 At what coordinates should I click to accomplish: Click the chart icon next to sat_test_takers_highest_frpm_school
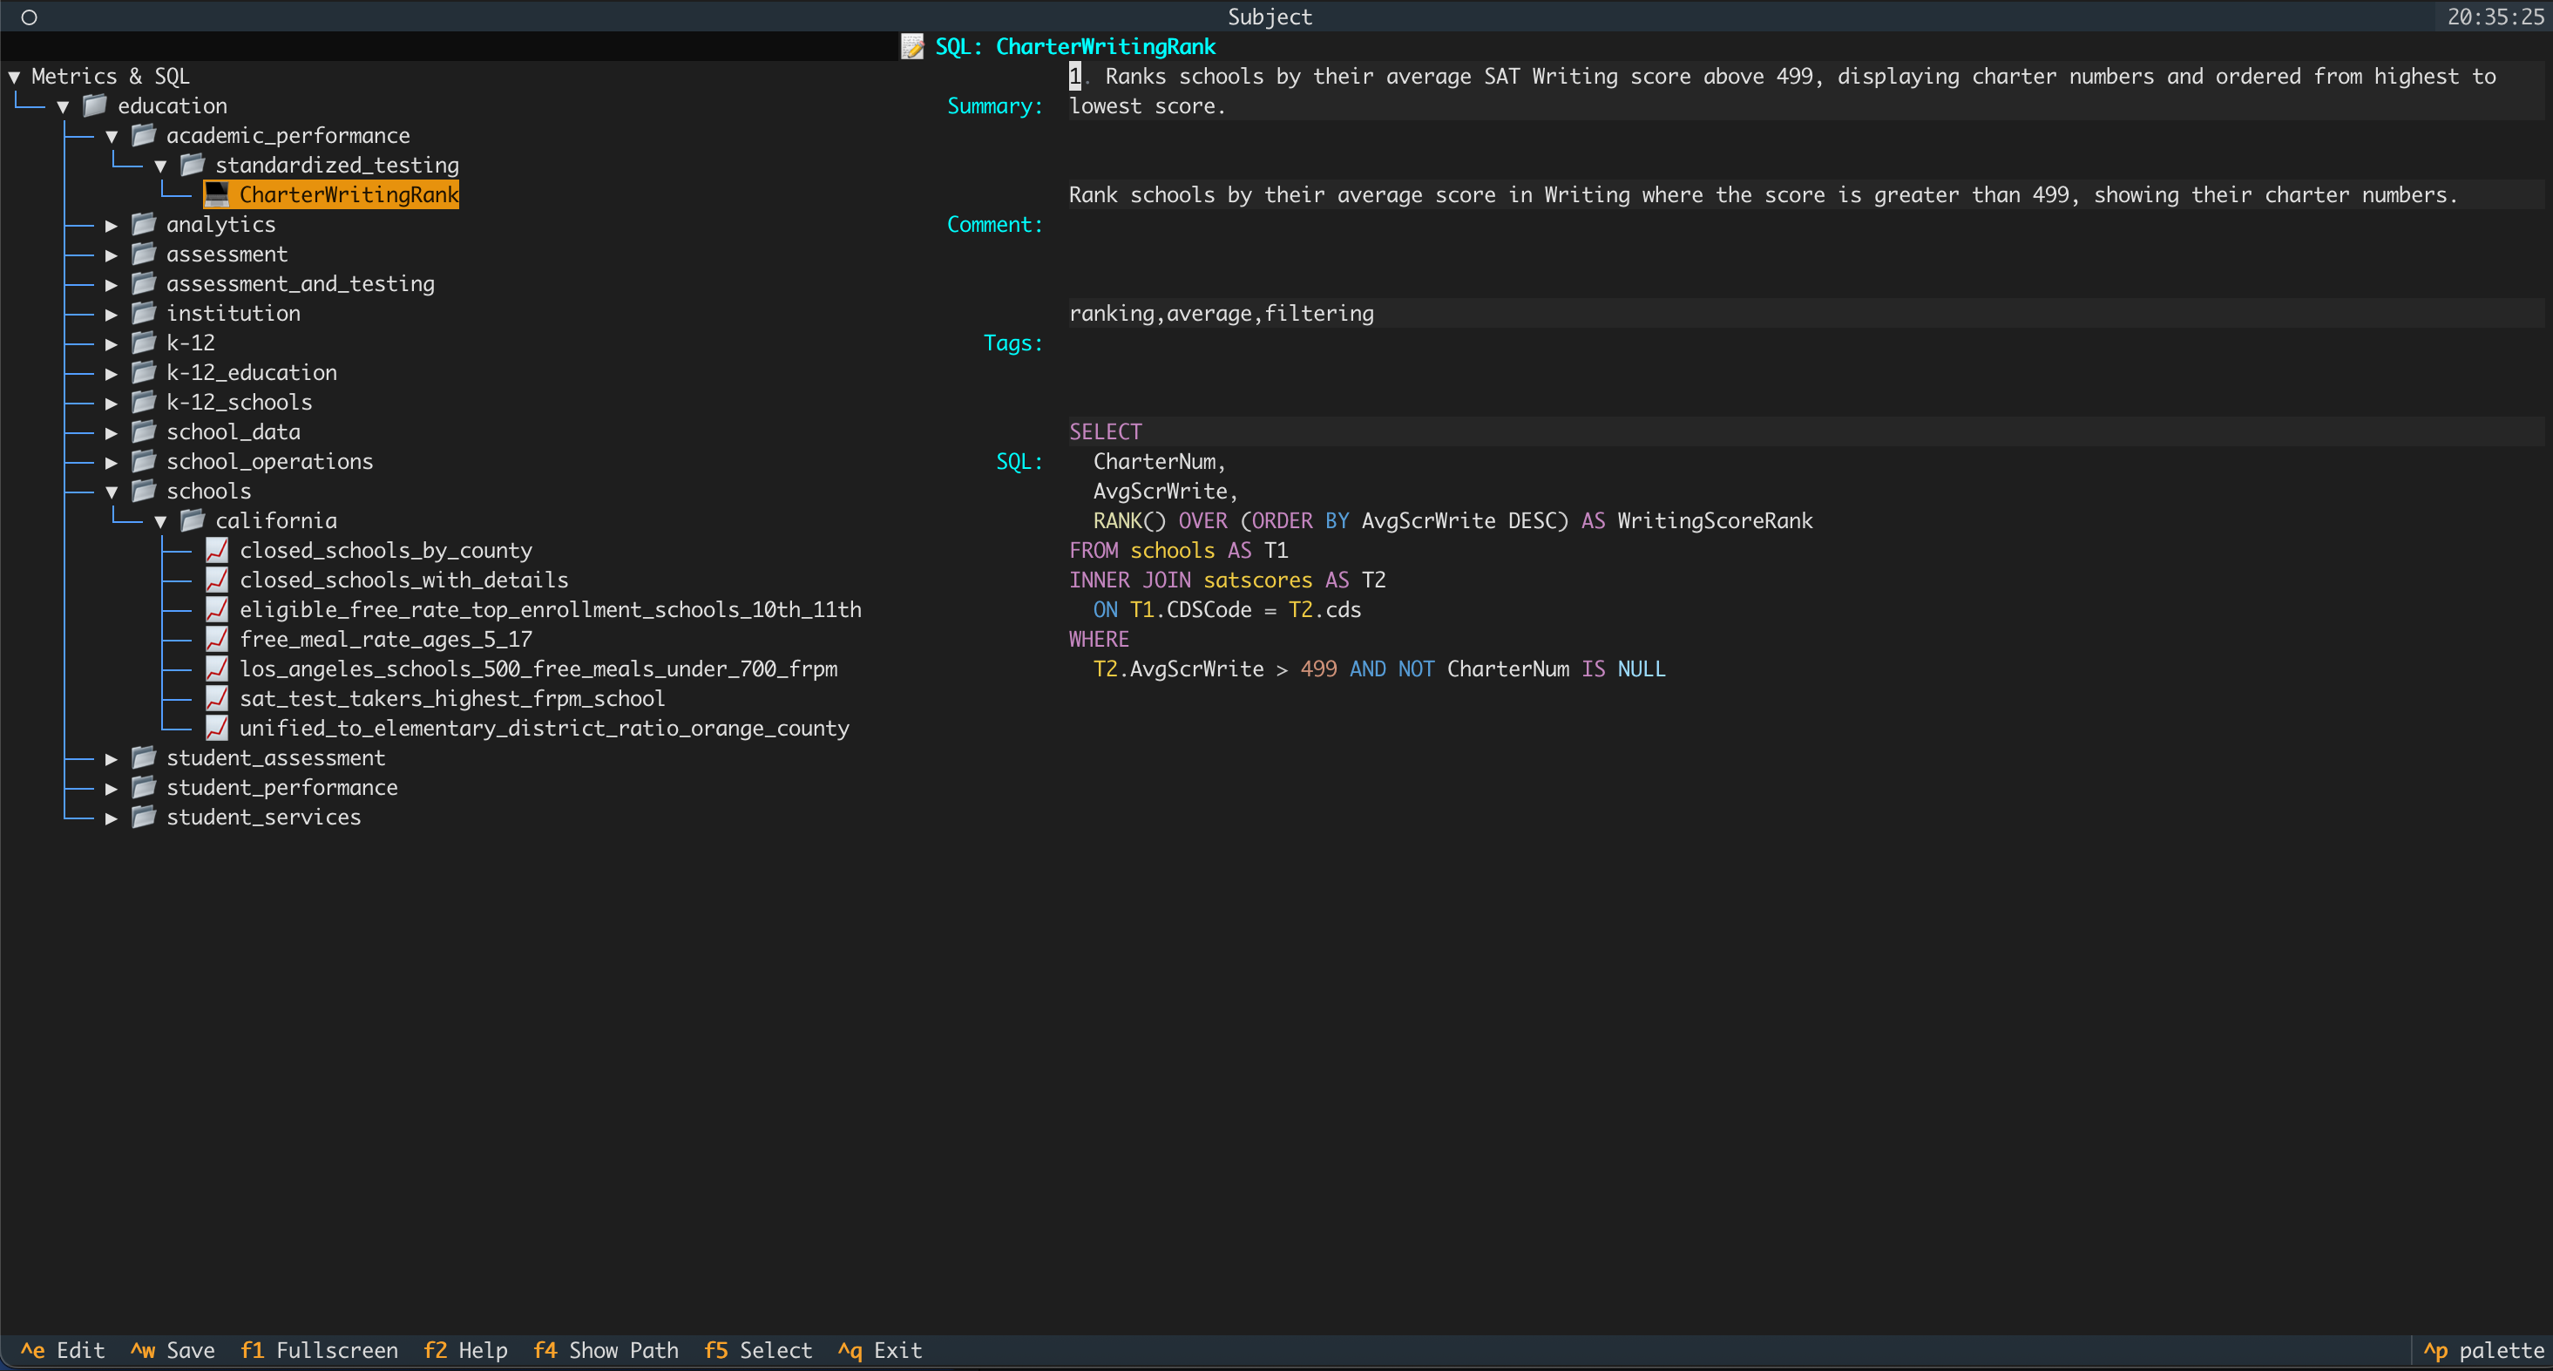pos(217,698)
